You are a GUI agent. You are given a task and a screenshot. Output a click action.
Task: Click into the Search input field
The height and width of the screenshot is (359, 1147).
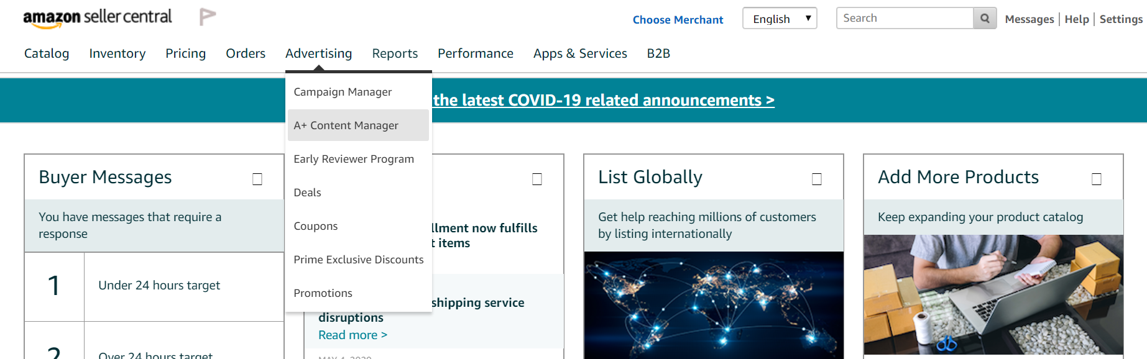[905, 19]
